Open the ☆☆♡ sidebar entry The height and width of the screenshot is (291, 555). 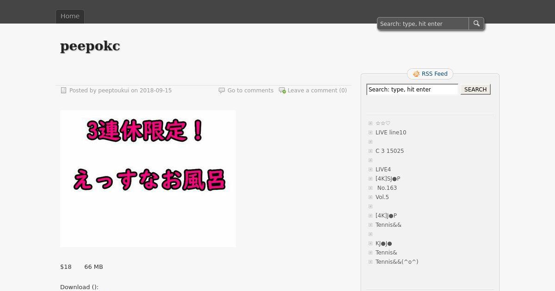click(x=383, y=123)
